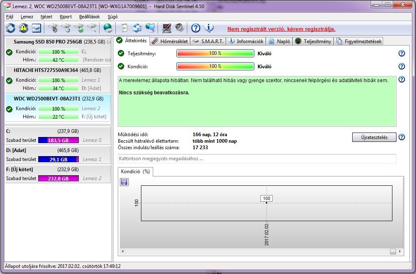Click the send report by email icon
The width and height of the screenshot is (416, 274).
[137, 28]
